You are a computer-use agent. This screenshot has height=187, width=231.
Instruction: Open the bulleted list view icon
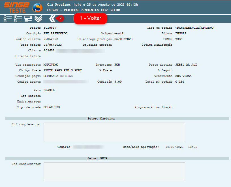tap(8, 19)
